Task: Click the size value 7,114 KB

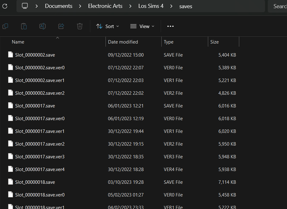Action: (x=227, y=182)
